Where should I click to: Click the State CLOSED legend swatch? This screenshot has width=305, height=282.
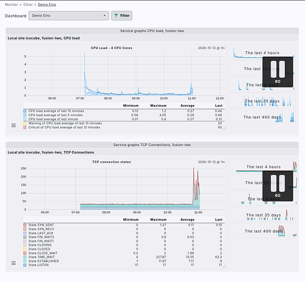pyautogui.click(x=25, y=249)
